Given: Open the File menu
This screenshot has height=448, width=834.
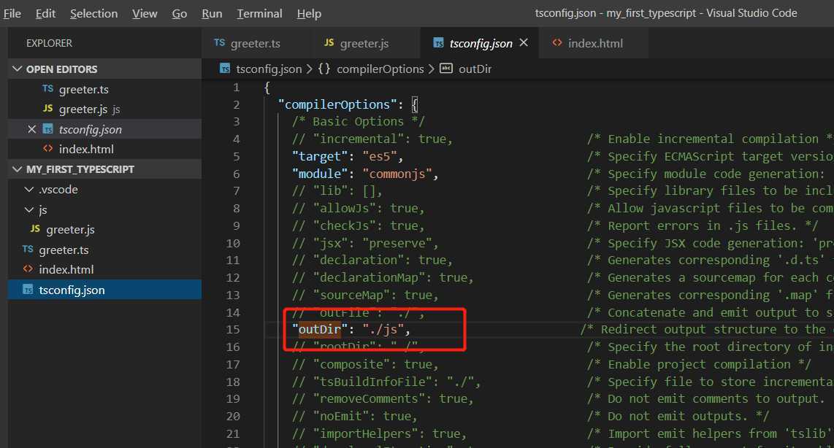Looking at the screenshot, I should 12,13.
